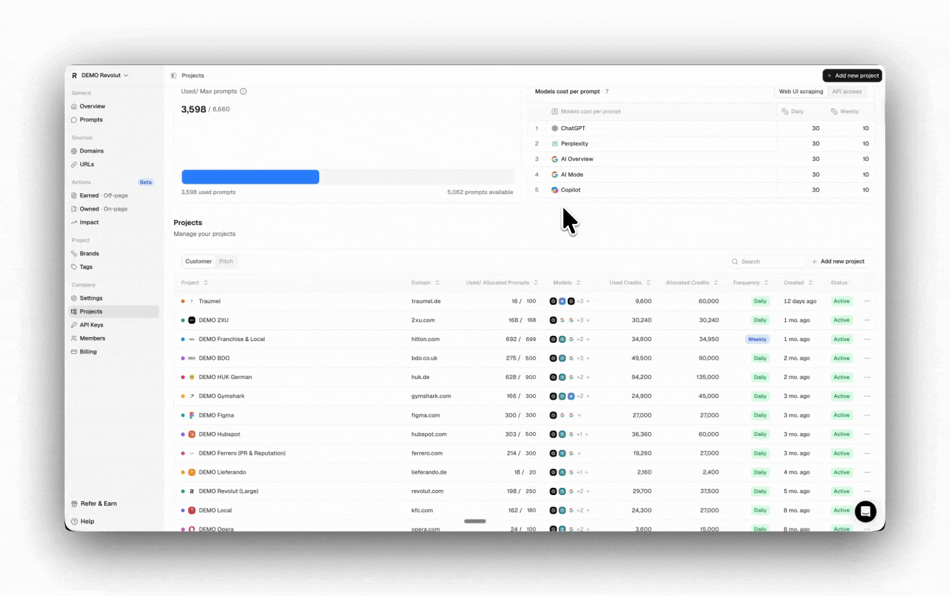Open API Keys in the sidebar menu
The width and height of the screenshot is (950, 596).
point(114,325)
